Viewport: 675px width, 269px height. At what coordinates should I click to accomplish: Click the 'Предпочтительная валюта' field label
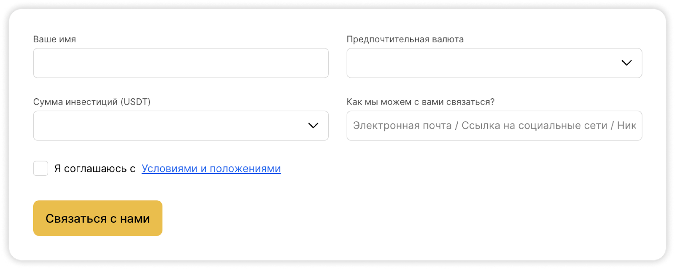405,39
